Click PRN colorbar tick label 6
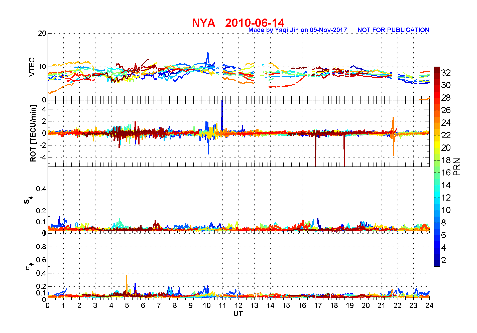 [x=444, y=235]
